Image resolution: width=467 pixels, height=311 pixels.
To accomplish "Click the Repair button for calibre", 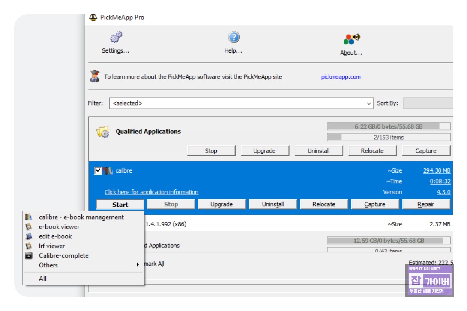I will 426,204.
